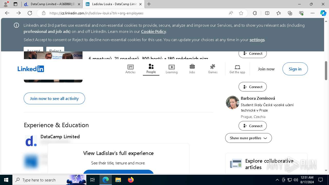The height and width of the screenshot is (185, 329).
Task: Close the Ladislav Louka tab
Action: (x=140, y=4)
